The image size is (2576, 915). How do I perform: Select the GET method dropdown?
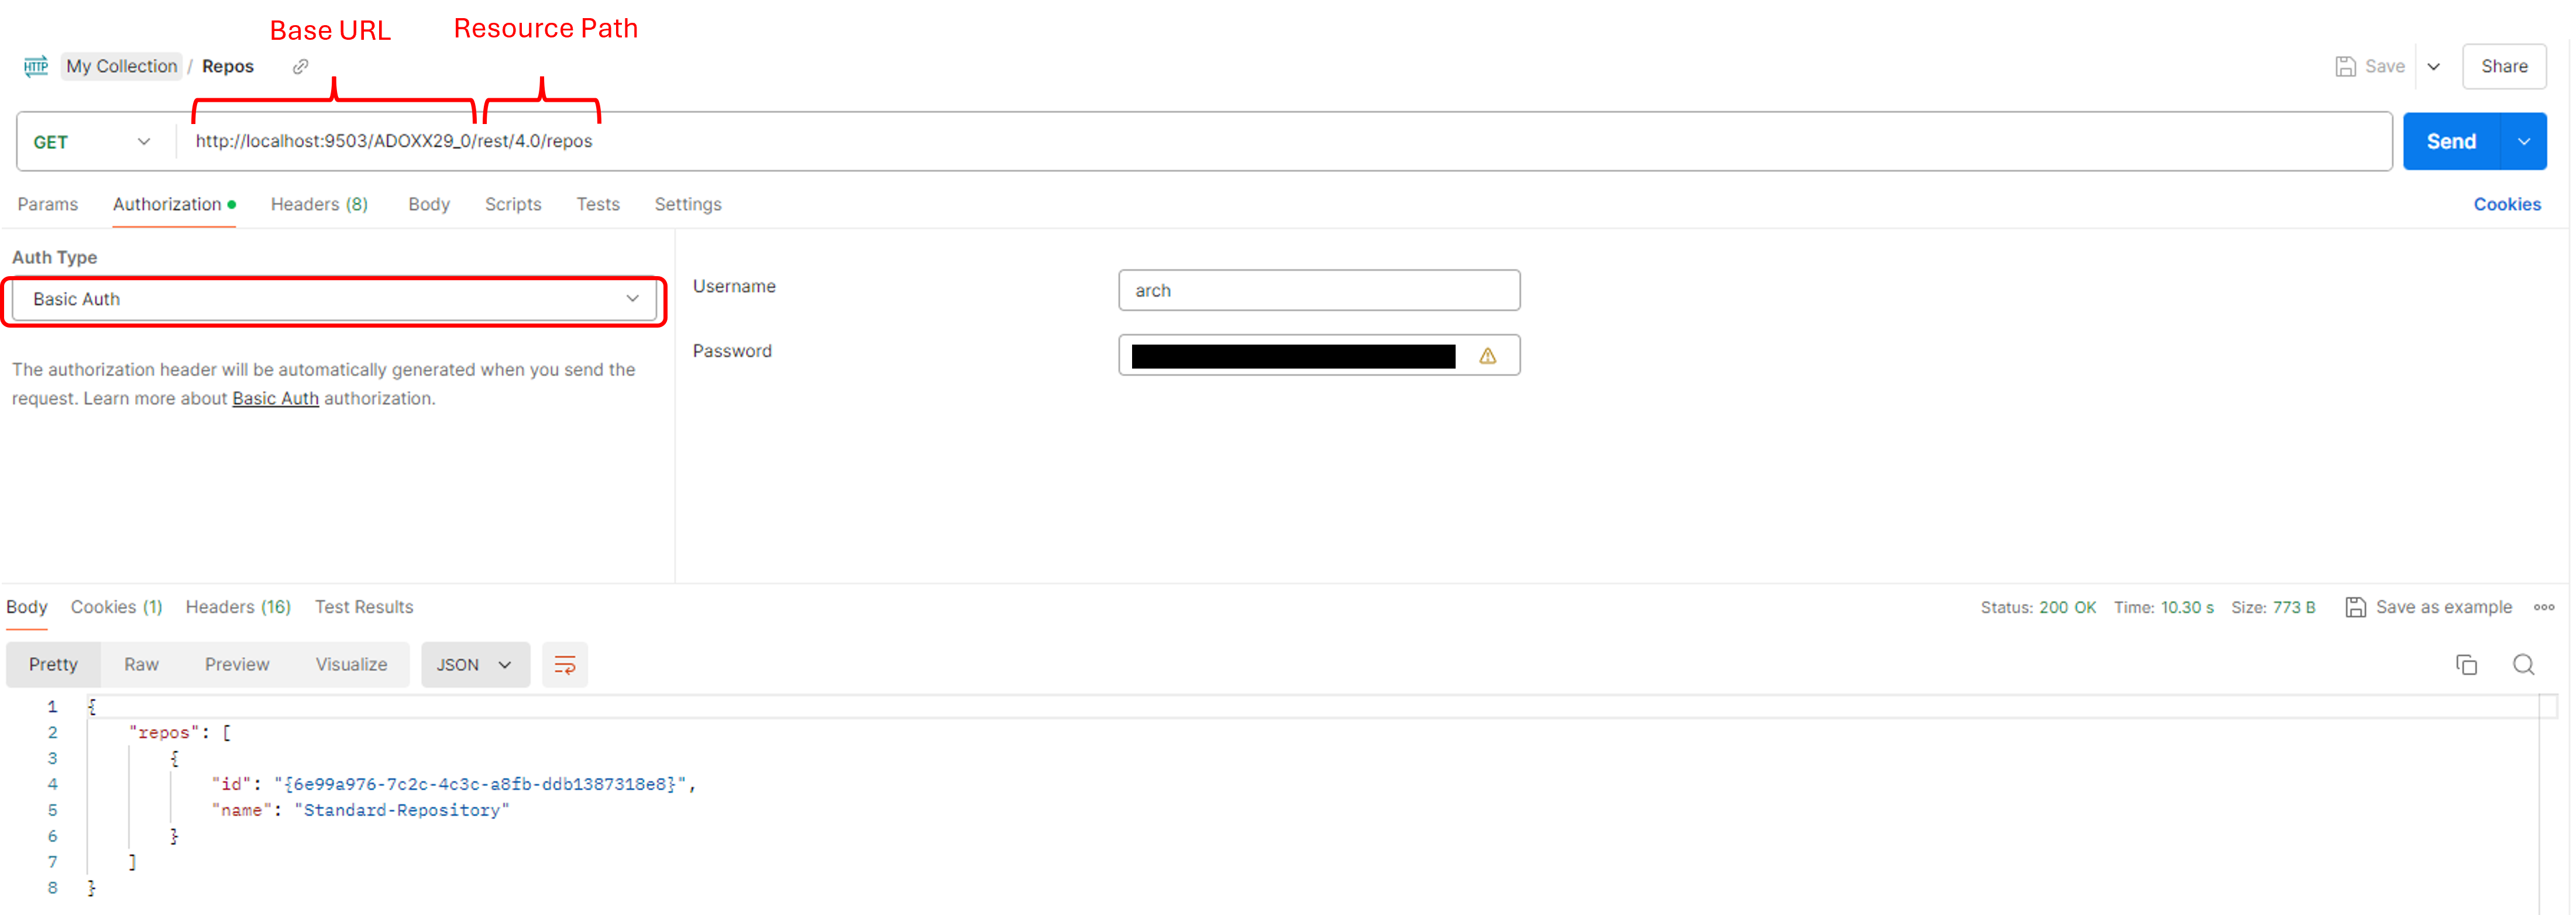90,140
